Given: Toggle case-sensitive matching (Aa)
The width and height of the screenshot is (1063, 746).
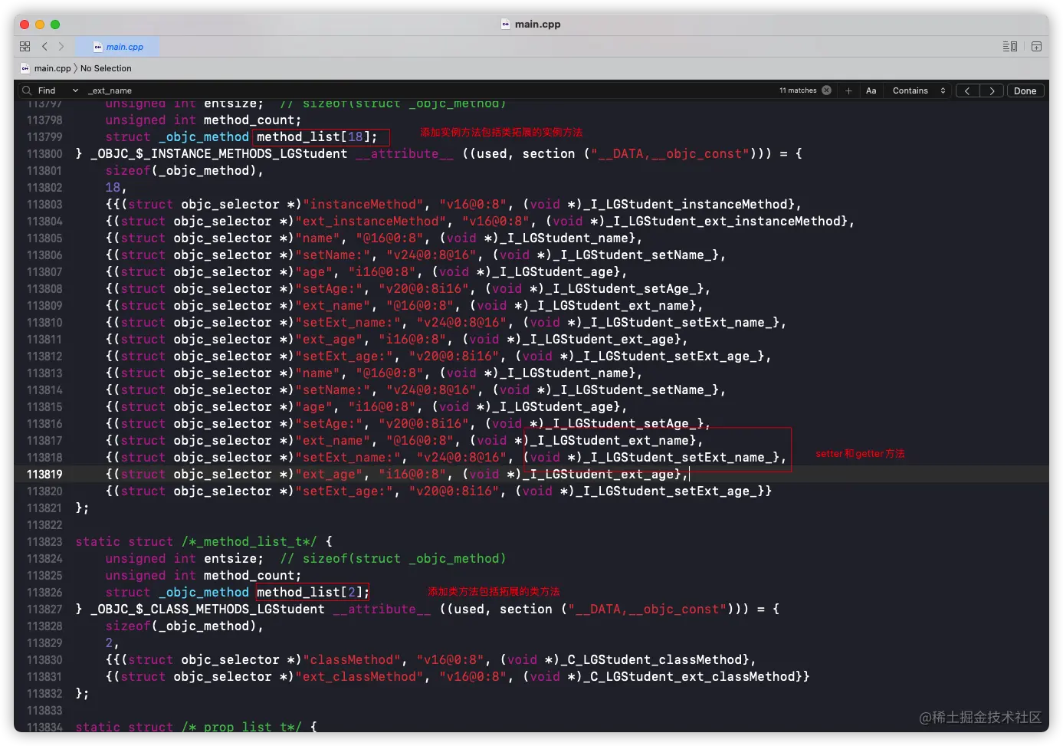Looking at the screenshot, I should (871, 90).
